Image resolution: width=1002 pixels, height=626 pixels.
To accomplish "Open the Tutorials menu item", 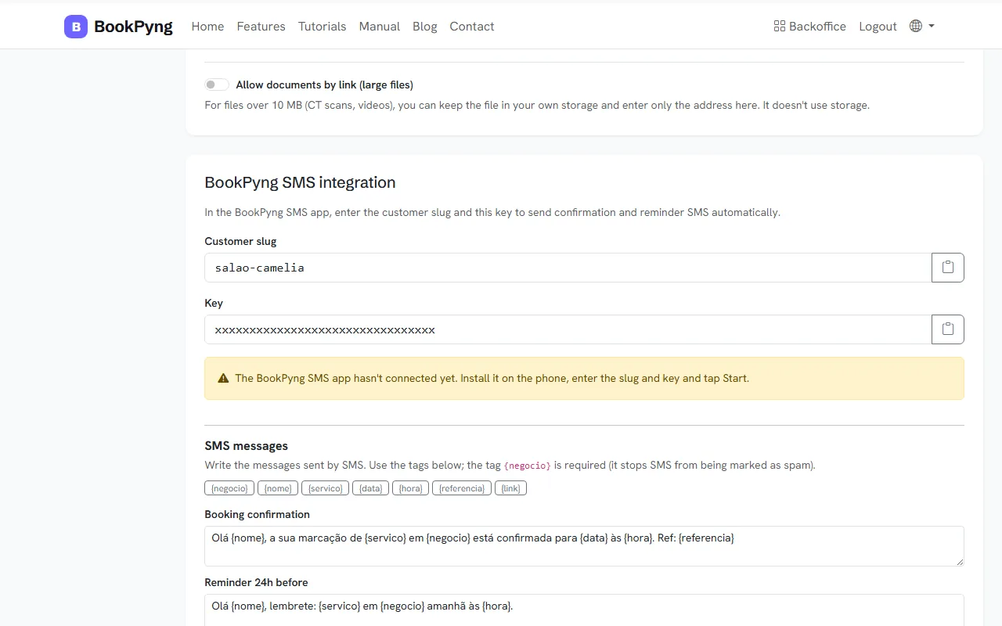I will (322, 27).
